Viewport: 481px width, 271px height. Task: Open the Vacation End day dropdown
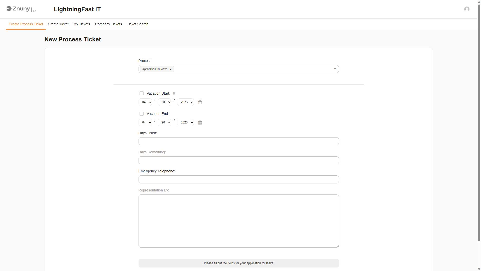[165, 122]
